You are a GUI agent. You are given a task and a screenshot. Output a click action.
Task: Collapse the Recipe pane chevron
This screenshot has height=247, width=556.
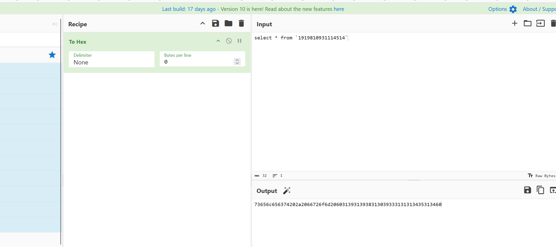(x=202, y=23)
